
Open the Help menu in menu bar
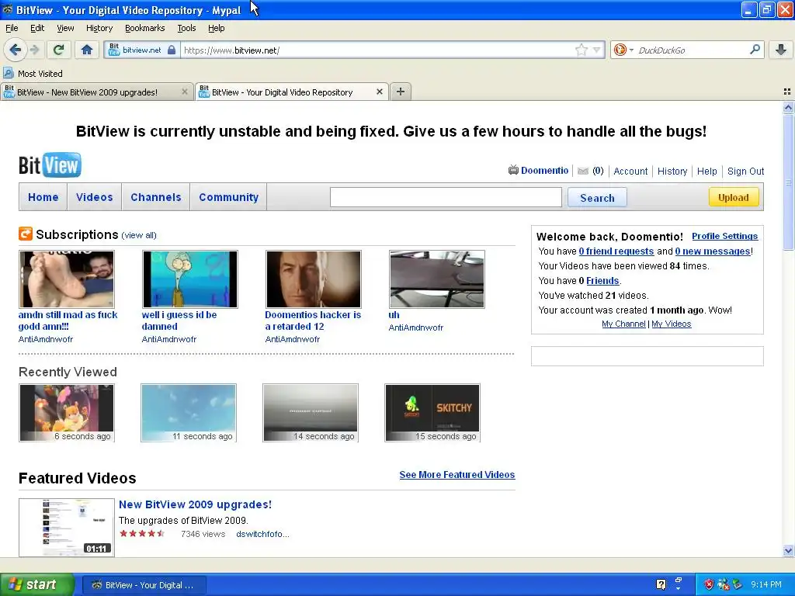[216, 28]
